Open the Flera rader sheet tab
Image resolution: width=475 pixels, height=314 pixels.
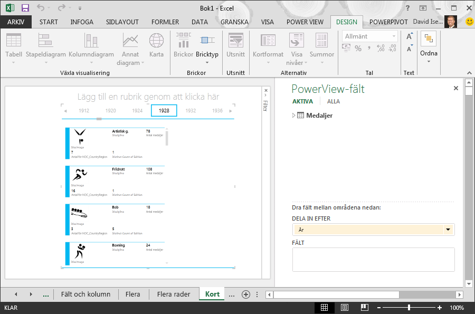(174, 294)
